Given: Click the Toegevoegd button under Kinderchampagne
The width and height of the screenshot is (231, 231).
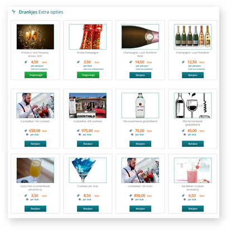Looking at the screenshot, I should click(88, 75).
